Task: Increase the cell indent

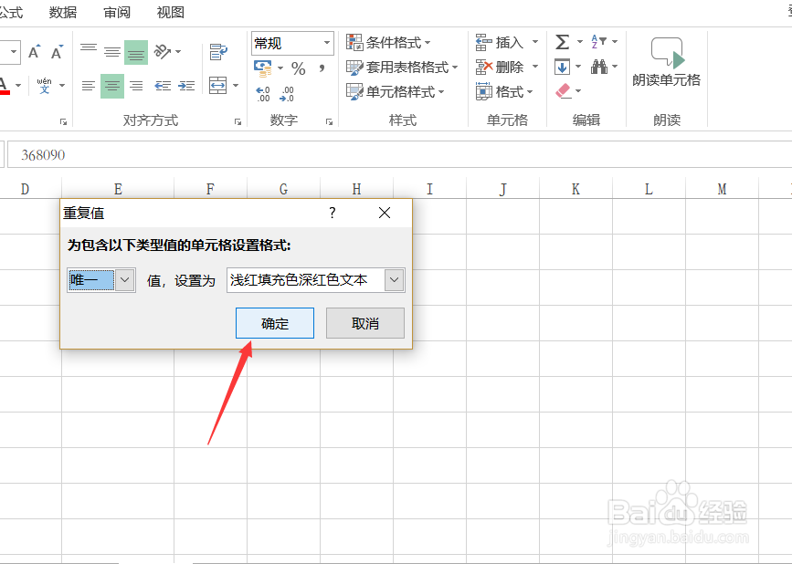Action: [x=186, y=86]
